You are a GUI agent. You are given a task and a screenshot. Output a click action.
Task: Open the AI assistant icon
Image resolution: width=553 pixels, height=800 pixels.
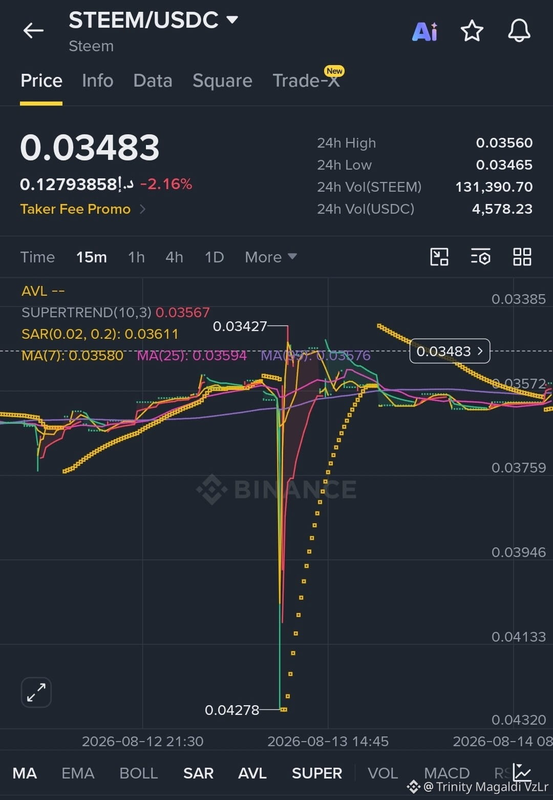coord(425,31)
